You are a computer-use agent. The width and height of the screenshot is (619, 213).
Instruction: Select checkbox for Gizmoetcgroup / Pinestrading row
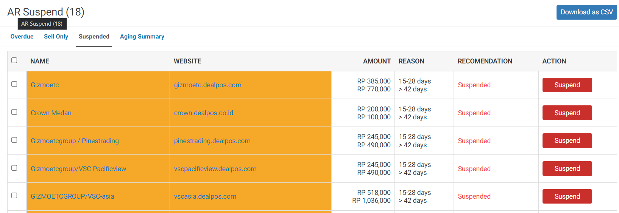click(14, 140)
